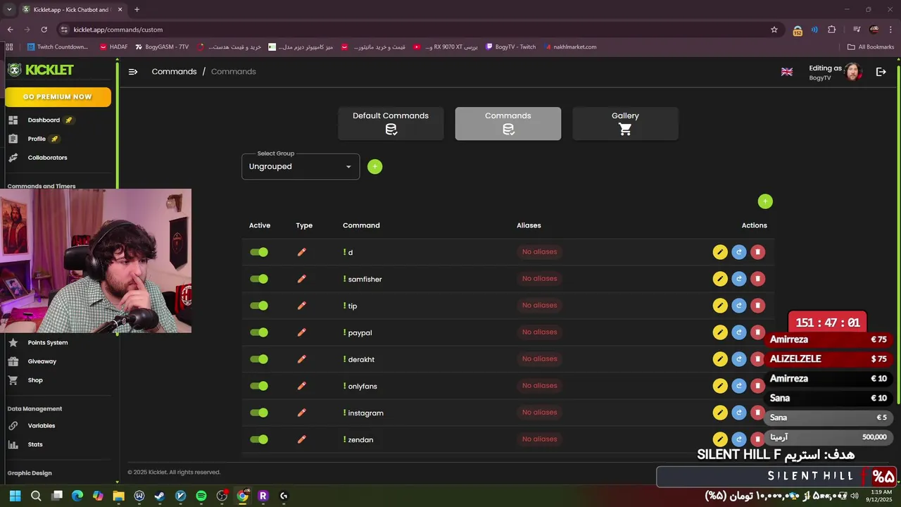Edit the !samfisher command
Screen dimensions: 901x507
(x=720, y=279)
